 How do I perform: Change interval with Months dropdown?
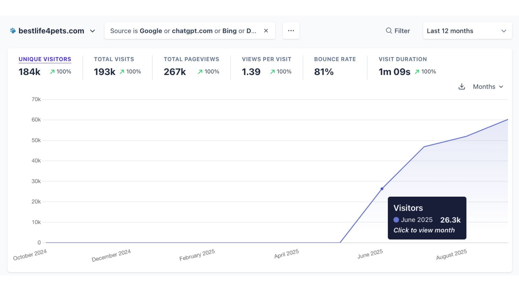click(x=488, y=86)
